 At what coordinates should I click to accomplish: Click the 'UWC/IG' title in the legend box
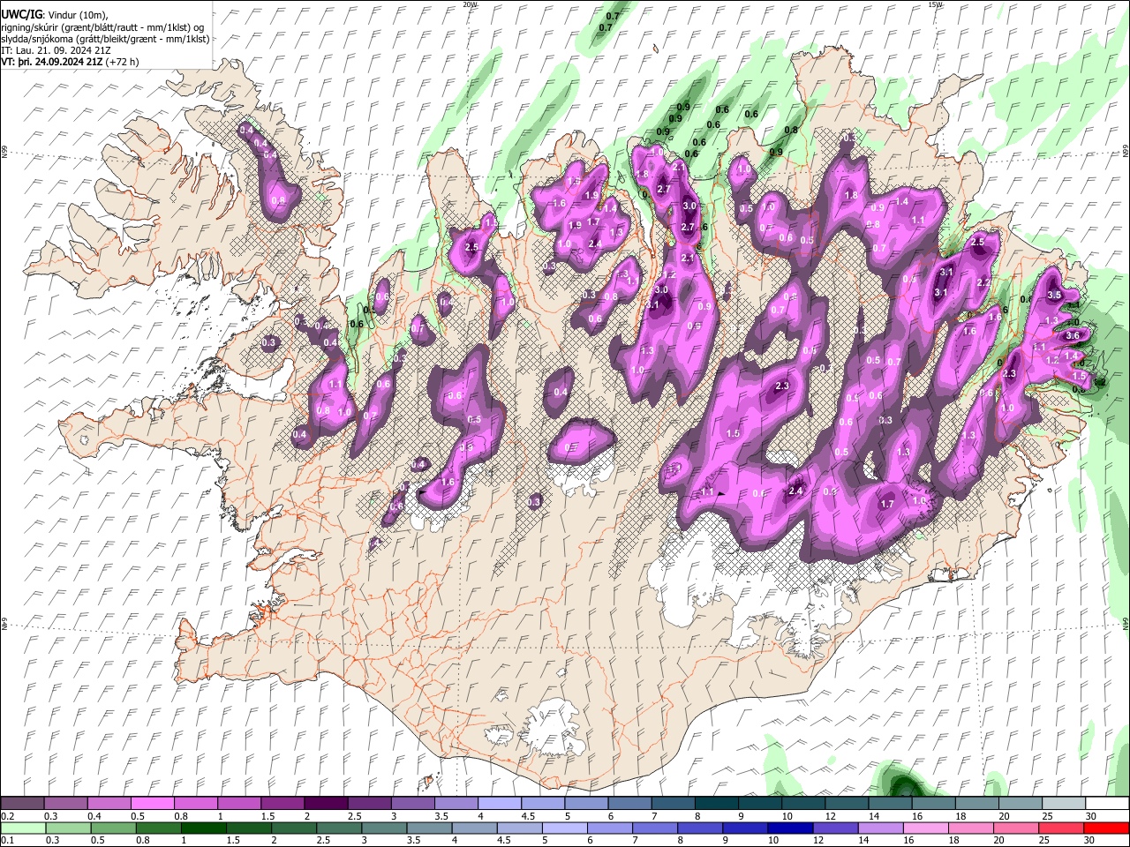pos(21,13)
